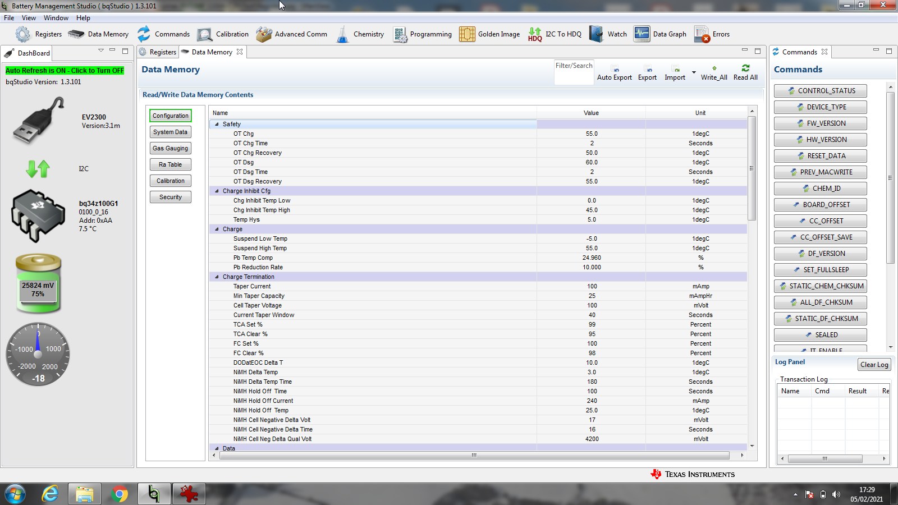The image size is (898, 505).
Task: Select the Calibration category button in Data Memory
Action: click(x=171, y=181)
